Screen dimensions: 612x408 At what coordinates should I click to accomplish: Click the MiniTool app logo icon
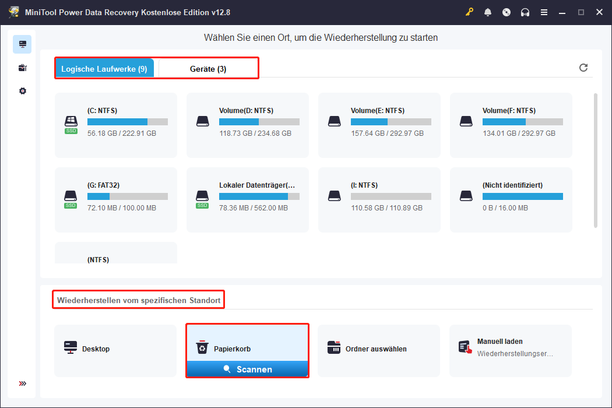[14, 12]
